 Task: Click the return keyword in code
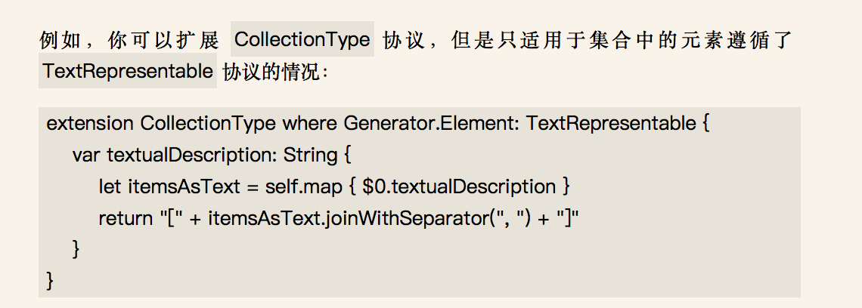point(125,219)
